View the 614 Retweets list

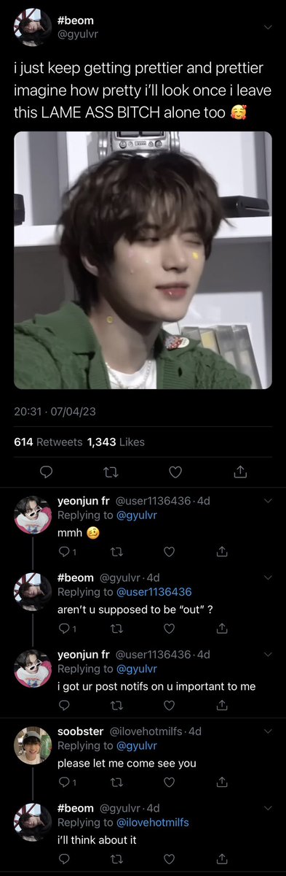click(48, 442)
